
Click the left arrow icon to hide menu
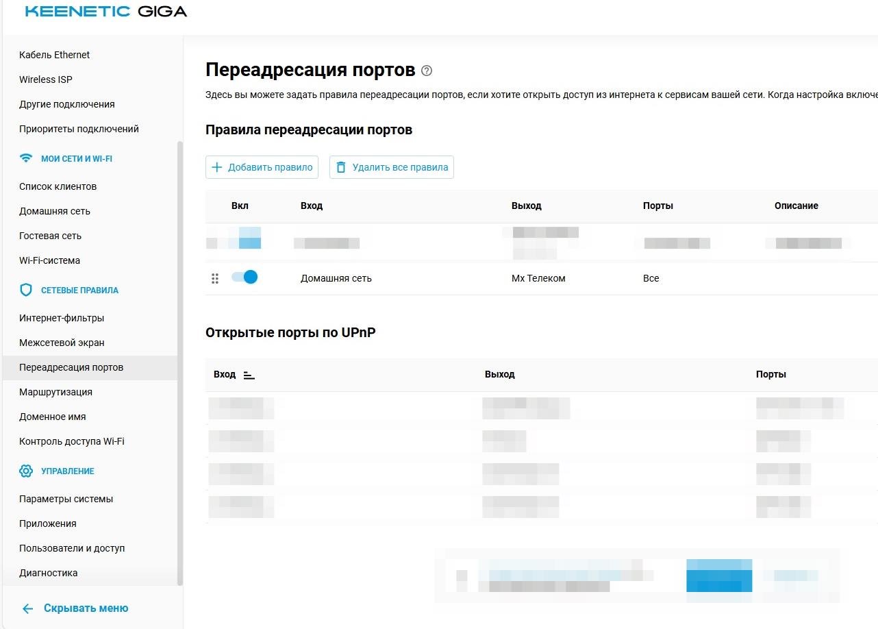[x=27, y=608]
